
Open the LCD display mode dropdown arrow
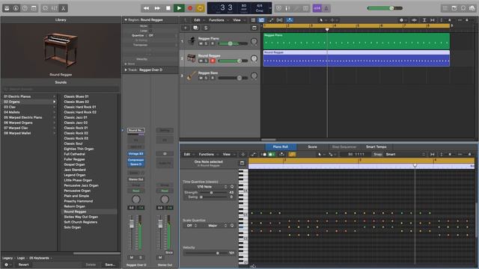point(270,8)
